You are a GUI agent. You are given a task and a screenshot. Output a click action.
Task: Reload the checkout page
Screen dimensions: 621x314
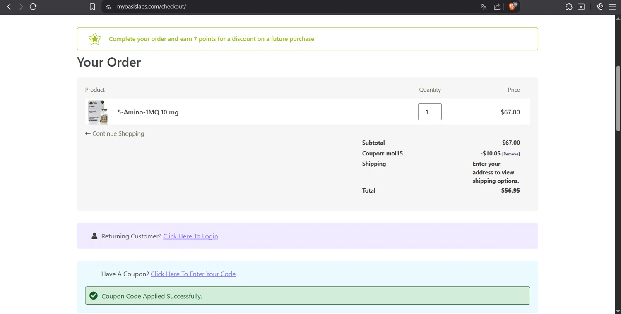(x=33, y=7)
